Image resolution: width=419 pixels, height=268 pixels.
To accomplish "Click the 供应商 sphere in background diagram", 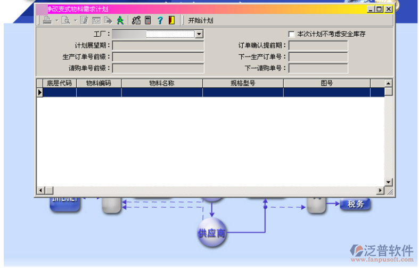I will (212, 232).
